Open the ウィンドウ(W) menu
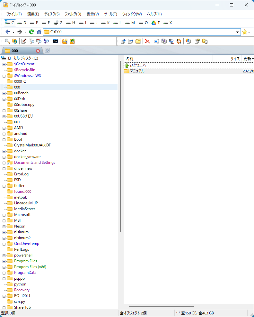Screen dimensions: 254x317 132,14
